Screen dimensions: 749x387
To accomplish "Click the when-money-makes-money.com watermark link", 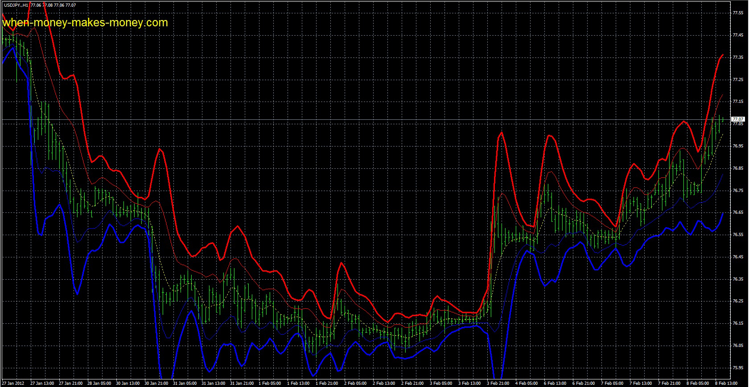I will (85, 22).
